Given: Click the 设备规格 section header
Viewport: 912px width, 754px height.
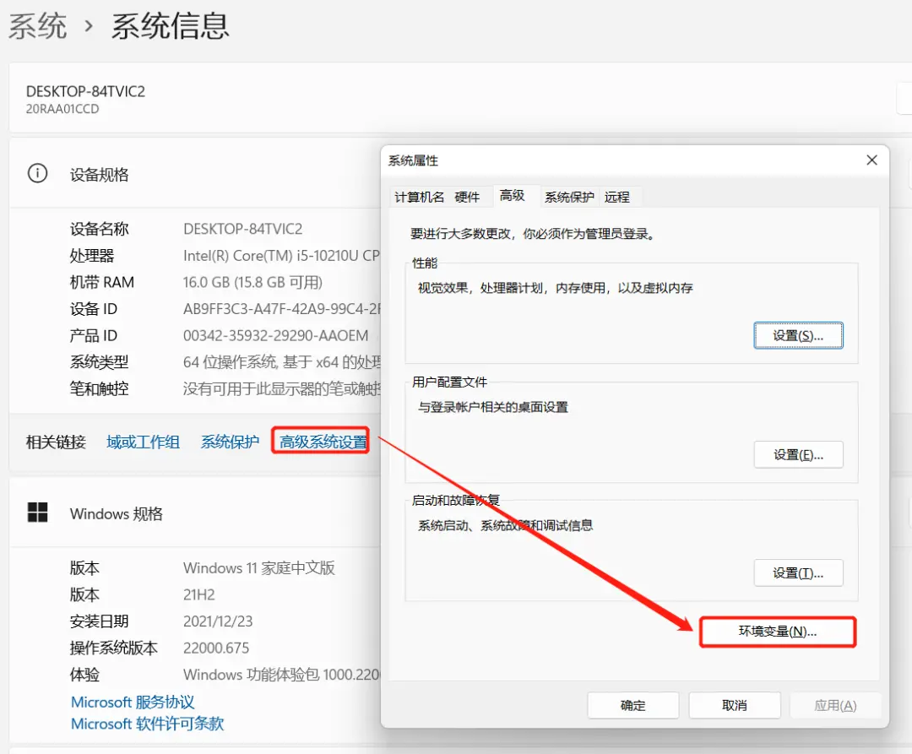Looking at the screenshot, I should [x=99, y=175].
